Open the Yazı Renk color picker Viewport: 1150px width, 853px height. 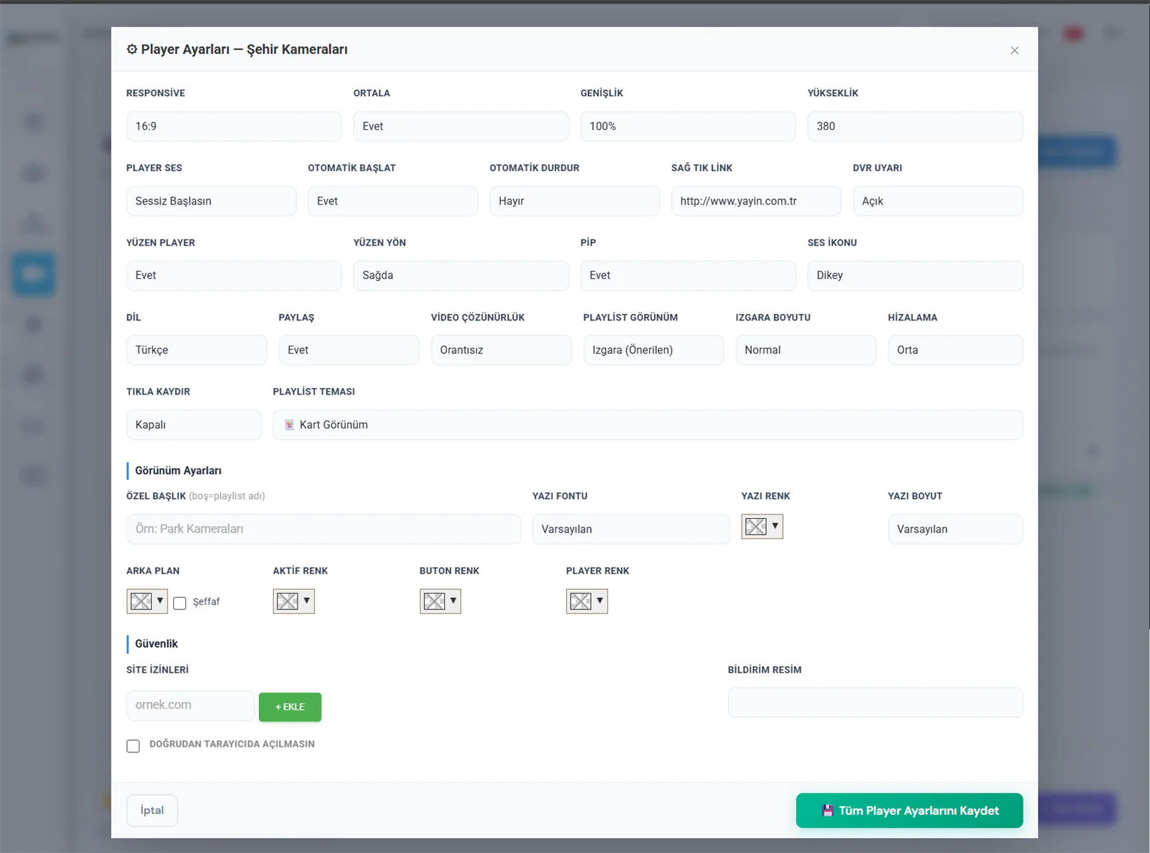(x=762, y=527)
